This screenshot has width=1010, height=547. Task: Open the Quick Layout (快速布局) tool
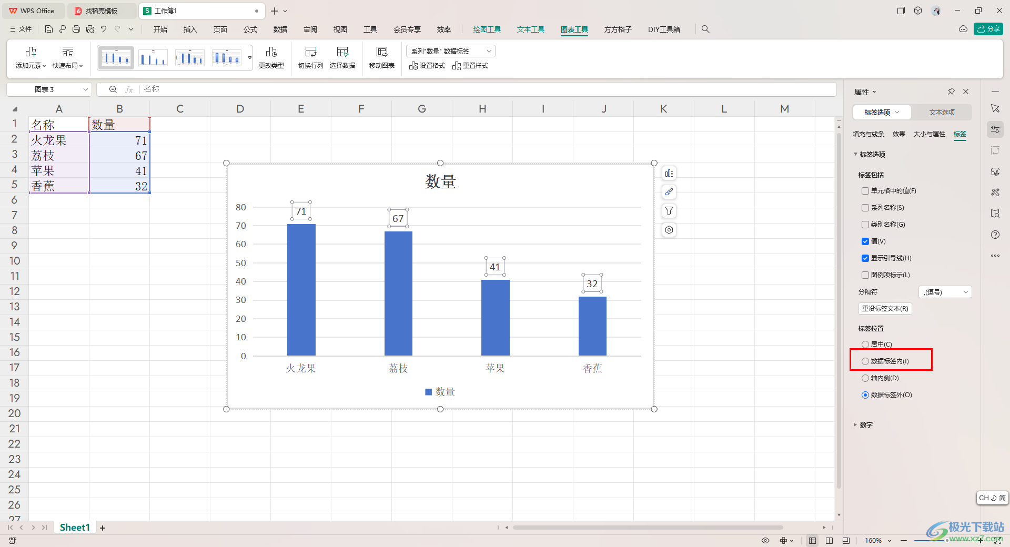tap(68, 58)
